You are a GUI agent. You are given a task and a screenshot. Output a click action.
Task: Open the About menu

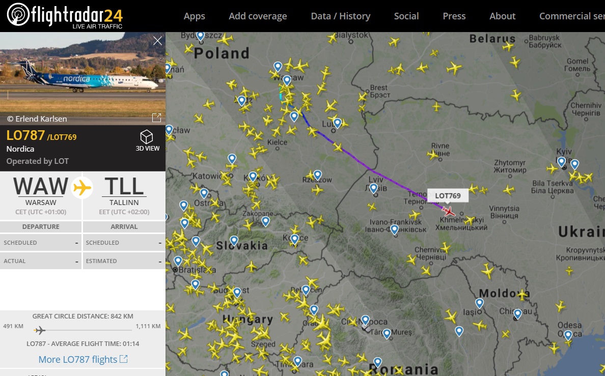click(x=502, y=16)
